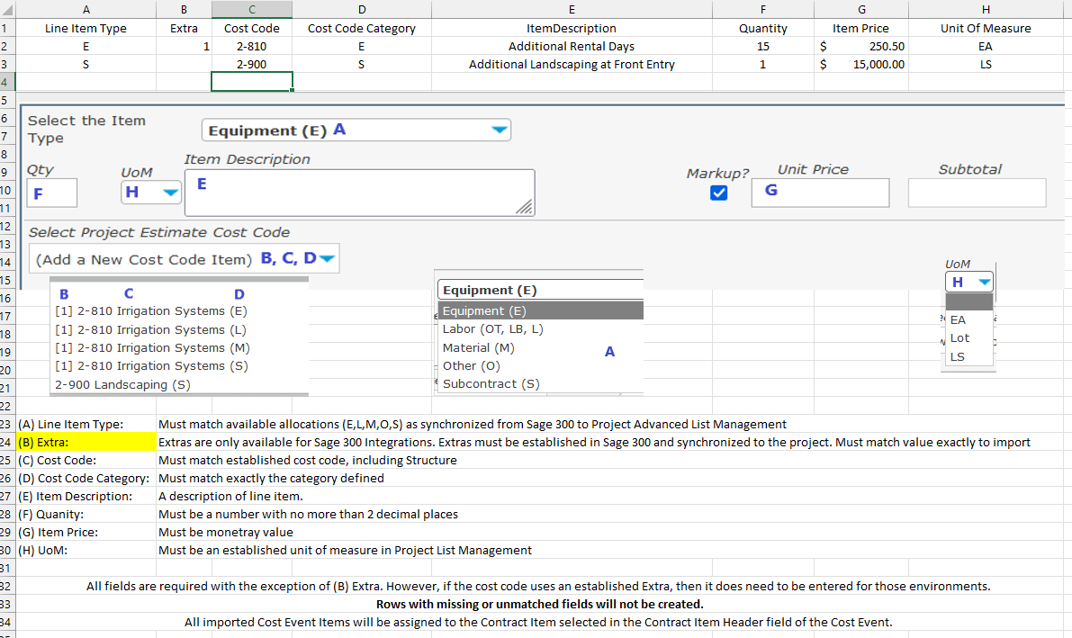Click the 15,000.00 item price cell

(861, 64)
